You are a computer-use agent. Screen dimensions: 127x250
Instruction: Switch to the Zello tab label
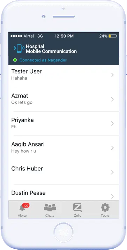click(x=77, y=216)
